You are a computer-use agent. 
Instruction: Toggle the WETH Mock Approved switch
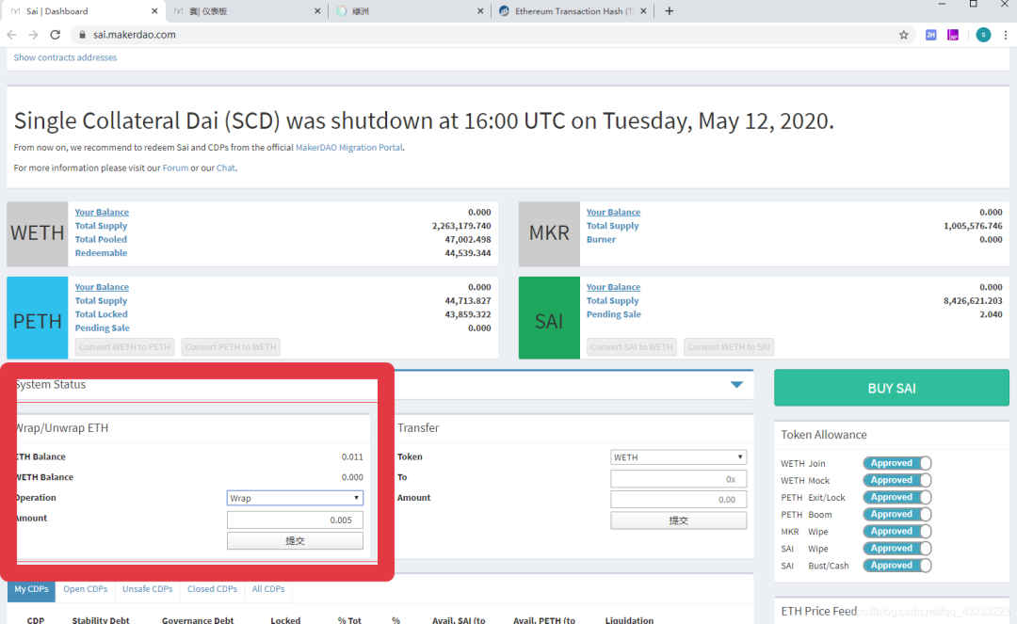(x=897, y=480)
